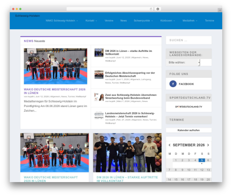Click the 'Kalender aufrufen' button
Viewport: 232px width, 196px height.
(188, 130)
